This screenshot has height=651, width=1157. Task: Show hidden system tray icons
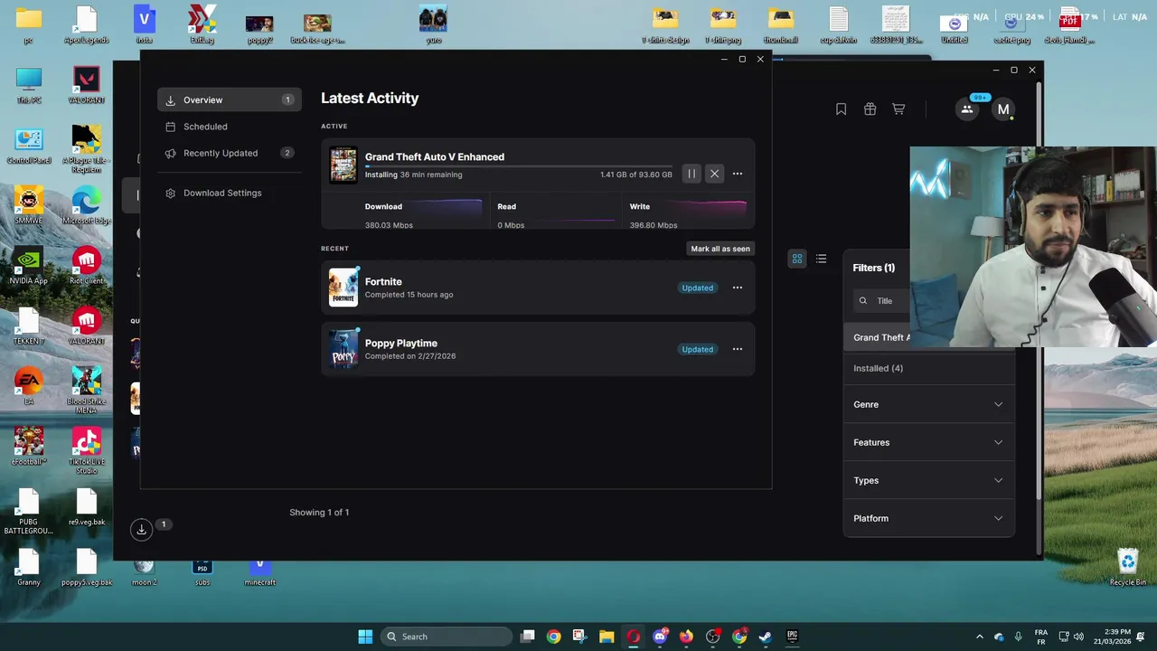(x=979, y=637)
